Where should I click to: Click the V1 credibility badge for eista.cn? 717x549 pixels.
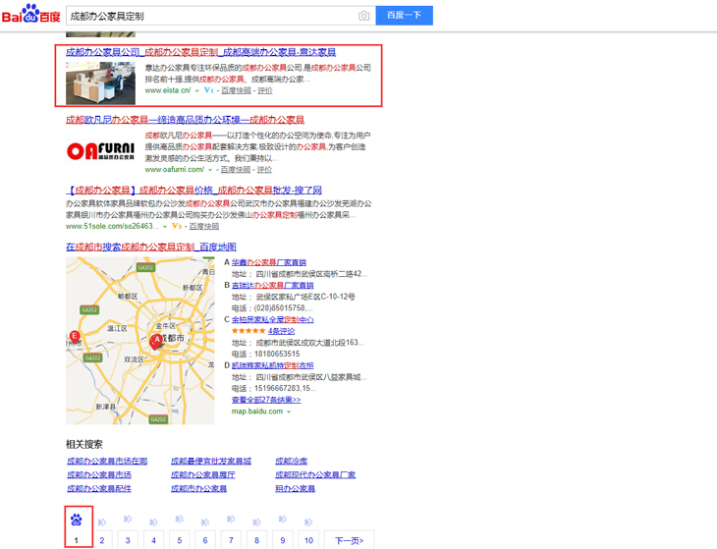point(208,90)
